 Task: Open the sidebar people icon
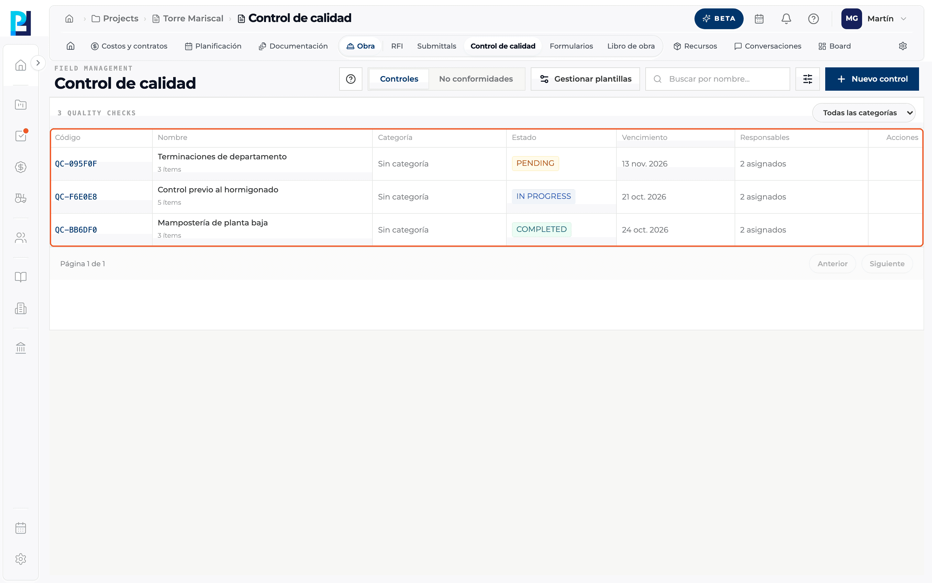[21, 238]
